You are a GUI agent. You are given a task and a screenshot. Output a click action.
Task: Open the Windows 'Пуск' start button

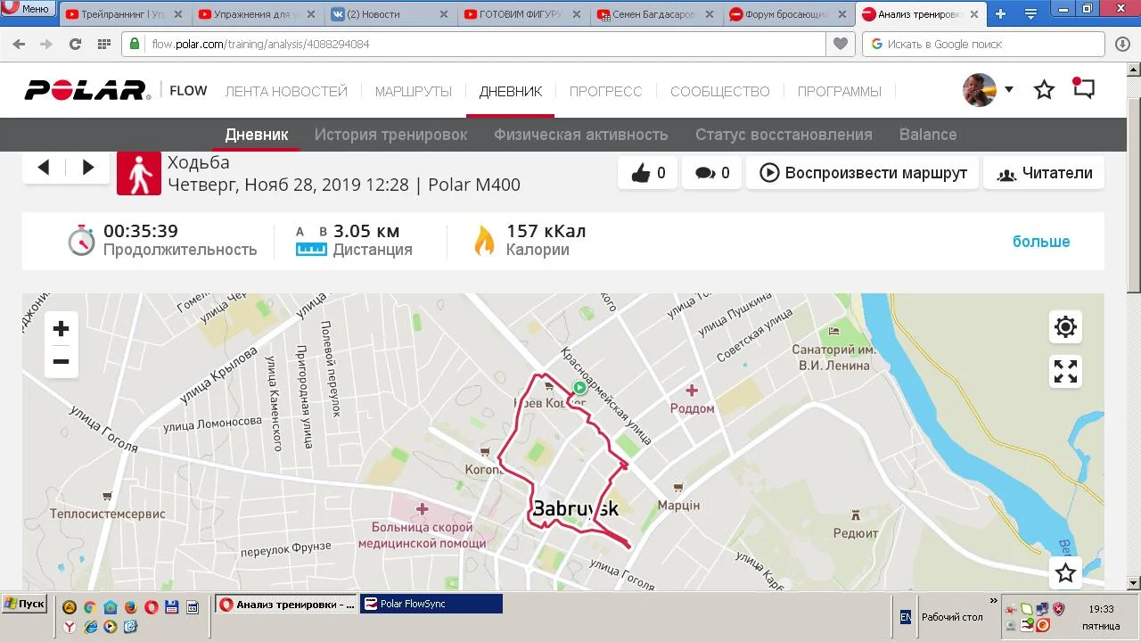25,604
